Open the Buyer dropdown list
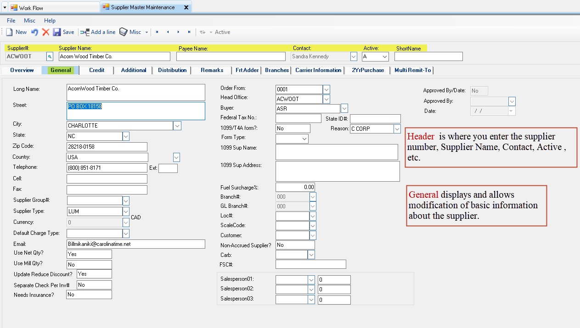 [344, 109]
